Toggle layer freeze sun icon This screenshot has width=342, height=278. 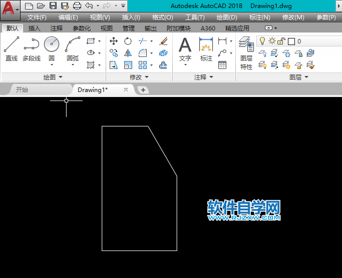(272, 41)
